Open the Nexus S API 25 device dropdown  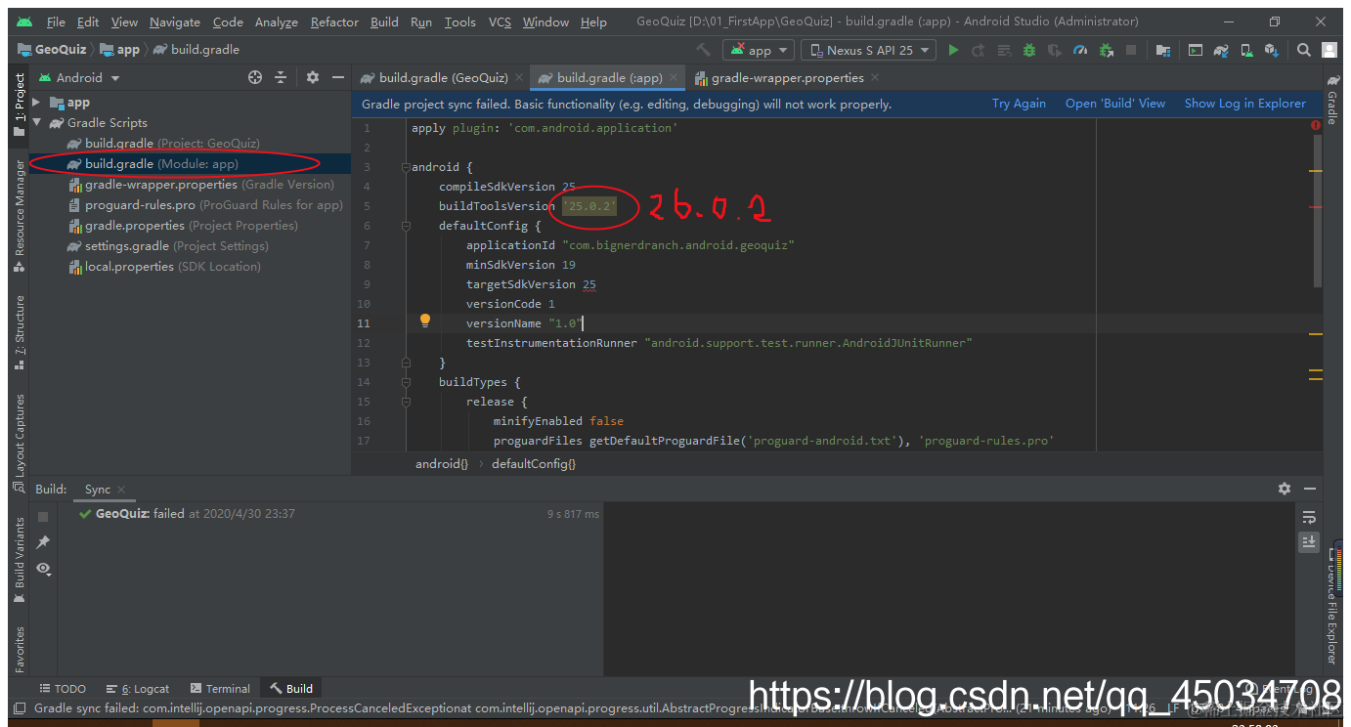[x=868, y=50]
